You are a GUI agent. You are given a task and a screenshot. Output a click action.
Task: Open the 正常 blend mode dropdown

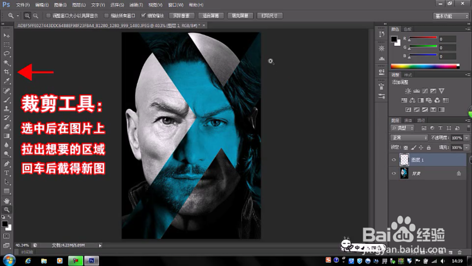coord(409,137)
